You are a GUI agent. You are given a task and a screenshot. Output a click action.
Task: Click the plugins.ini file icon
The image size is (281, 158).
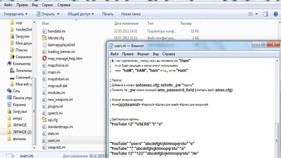[44, 106]
